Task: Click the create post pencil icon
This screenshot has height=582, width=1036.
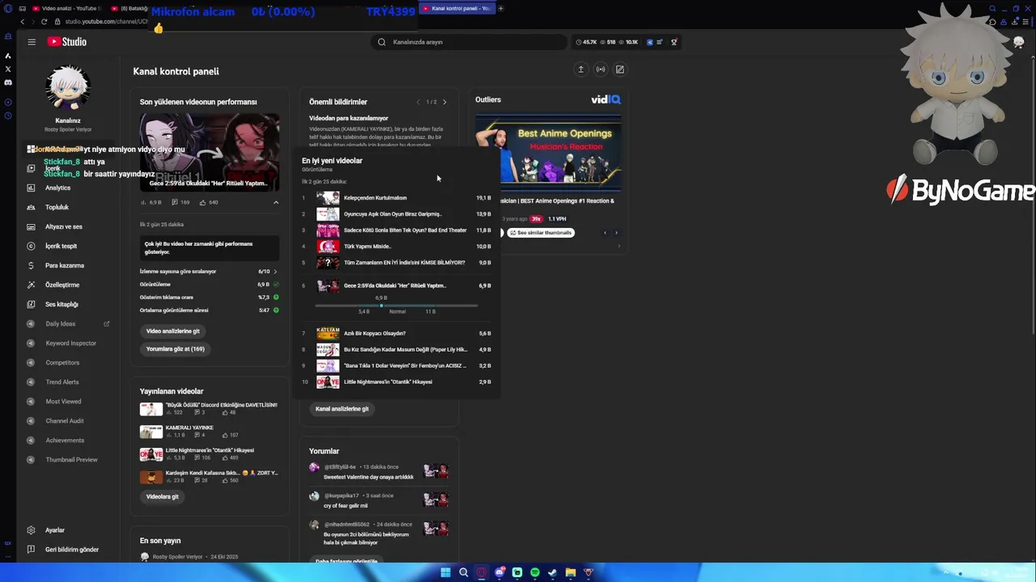Action: tap(620, 70)
